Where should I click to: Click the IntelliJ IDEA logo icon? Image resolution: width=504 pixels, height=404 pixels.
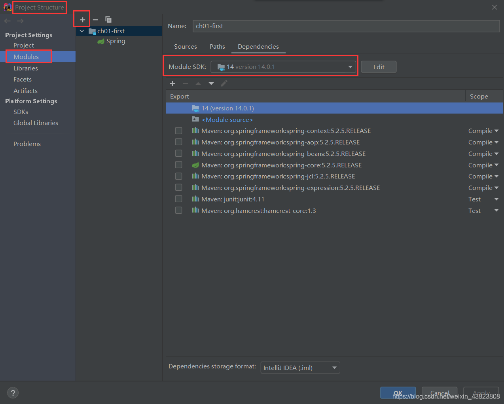8,7
